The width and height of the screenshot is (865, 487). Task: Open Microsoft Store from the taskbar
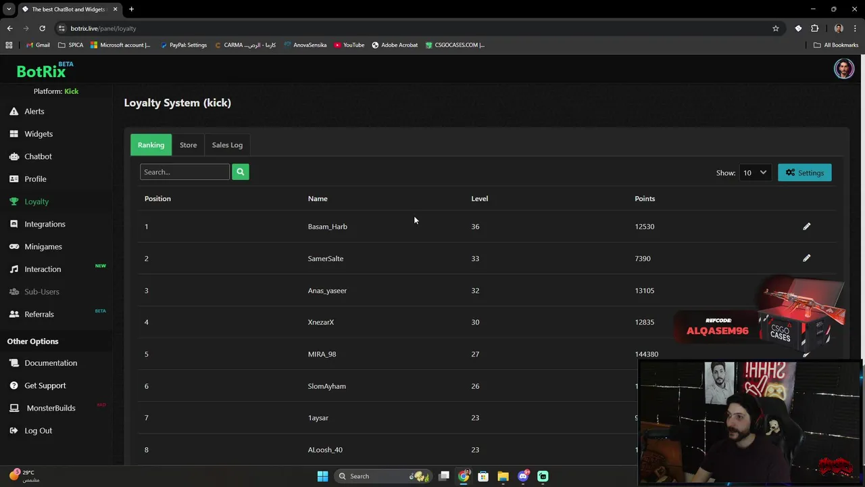pyautogui.click(x=483, y=476)
